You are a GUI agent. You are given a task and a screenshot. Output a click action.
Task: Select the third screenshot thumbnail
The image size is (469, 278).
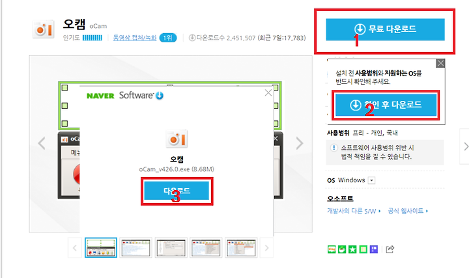coord(171,247)
